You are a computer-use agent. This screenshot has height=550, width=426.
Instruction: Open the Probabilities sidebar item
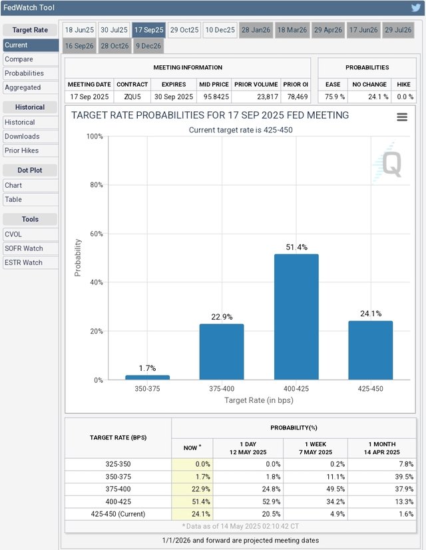pos(31,73)
